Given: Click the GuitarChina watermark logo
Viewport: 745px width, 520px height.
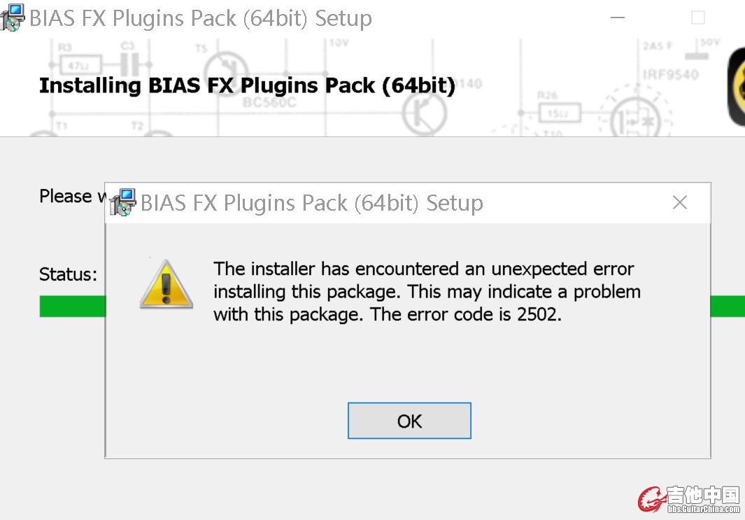Looking at the screenshot, I should pyautogui.click(x=689, y=499).
